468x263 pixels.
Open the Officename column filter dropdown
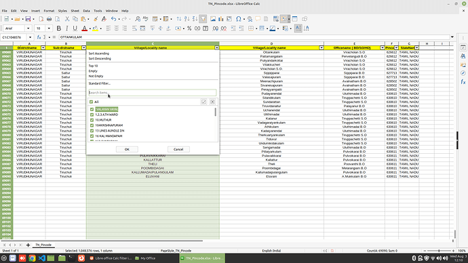point(383,47)
